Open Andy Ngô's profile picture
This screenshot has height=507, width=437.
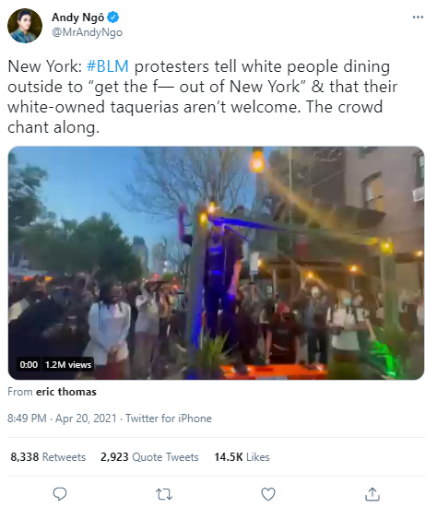[x=25, y=26]
